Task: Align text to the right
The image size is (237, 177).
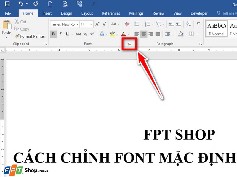Action: 151,34
